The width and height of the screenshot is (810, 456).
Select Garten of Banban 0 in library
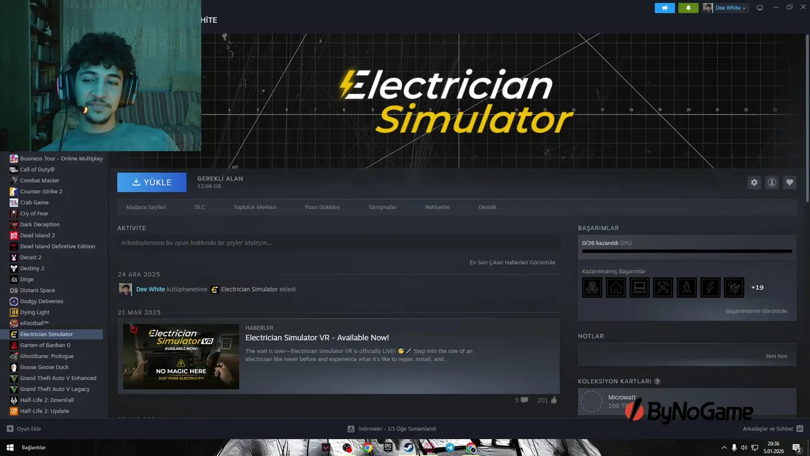coord(45,345)
